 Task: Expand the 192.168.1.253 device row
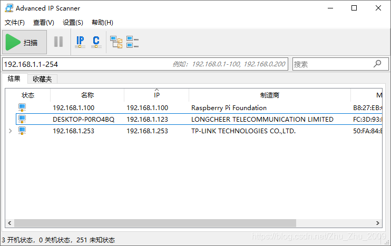(x=10, y=131)
